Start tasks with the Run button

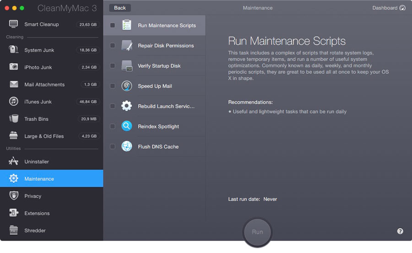click(x=257, y=232)
